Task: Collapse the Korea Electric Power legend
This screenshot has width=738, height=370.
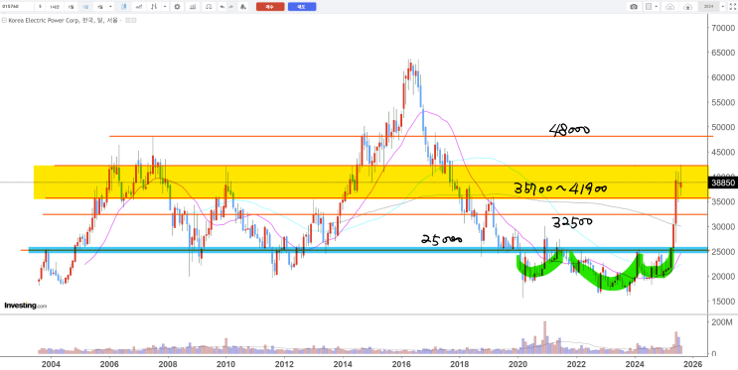Action: pos(4,20)
